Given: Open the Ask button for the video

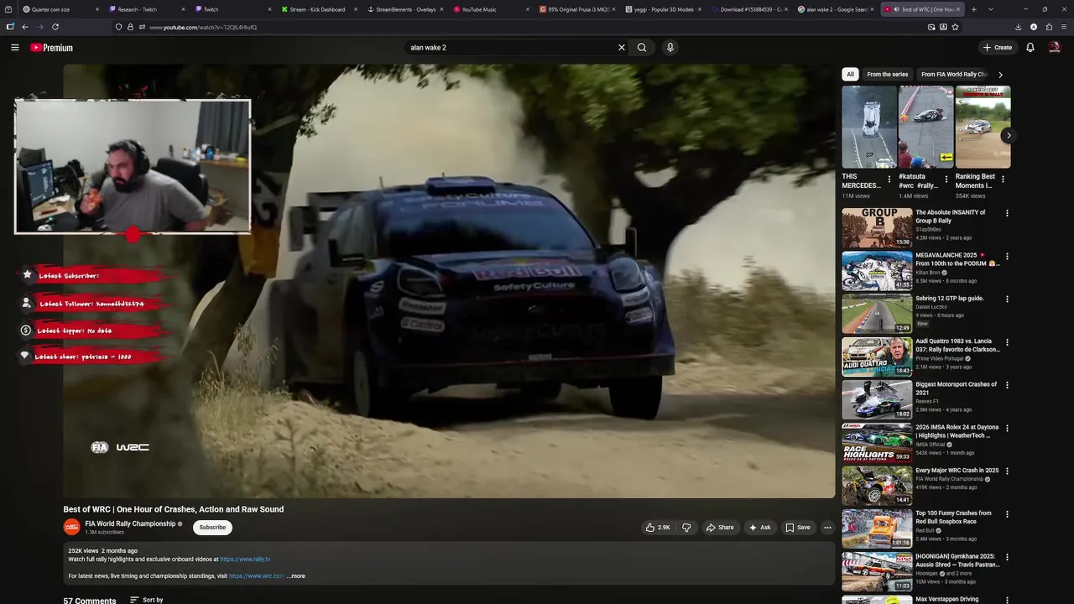Looking at the screenshot, I should click(759, 528).
